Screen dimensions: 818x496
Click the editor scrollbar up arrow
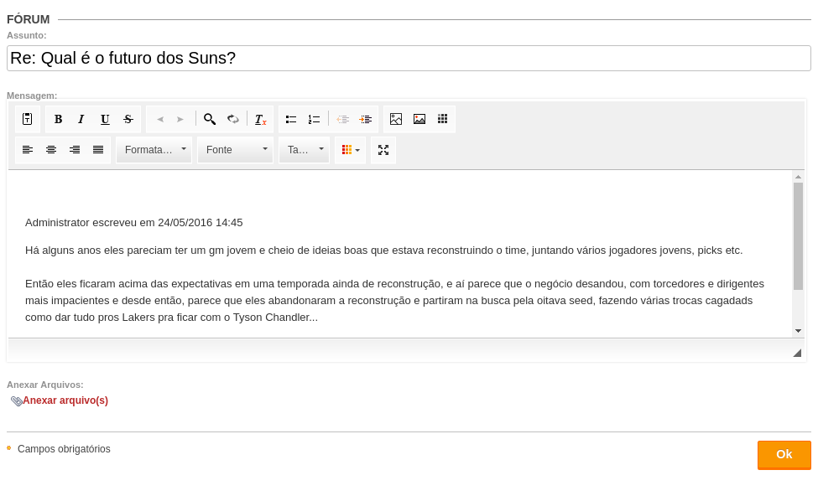(798, 177)
